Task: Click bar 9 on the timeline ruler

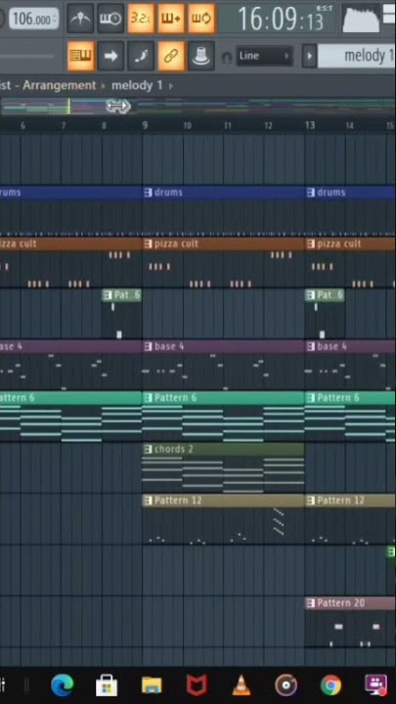Action: tap(145, 125)
